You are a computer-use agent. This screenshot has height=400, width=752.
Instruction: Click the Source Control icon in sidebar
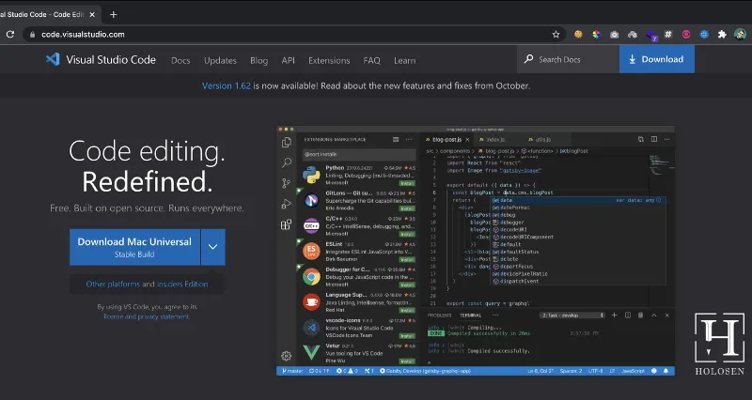click(x=287, y=183)
